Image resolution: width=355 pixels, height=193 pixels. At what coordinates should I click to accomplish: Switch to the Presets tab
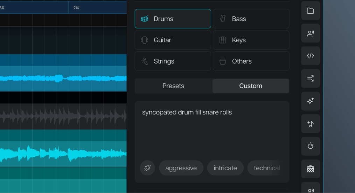173,86
